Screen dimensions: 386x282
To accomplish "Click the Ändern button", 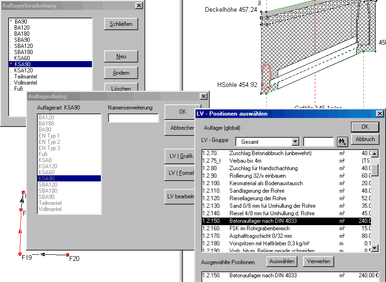I will tap(121, 73).
